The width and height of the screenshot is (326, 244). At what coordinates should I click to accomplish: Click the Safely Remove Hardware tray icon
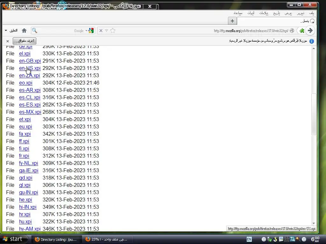[269, 240]
